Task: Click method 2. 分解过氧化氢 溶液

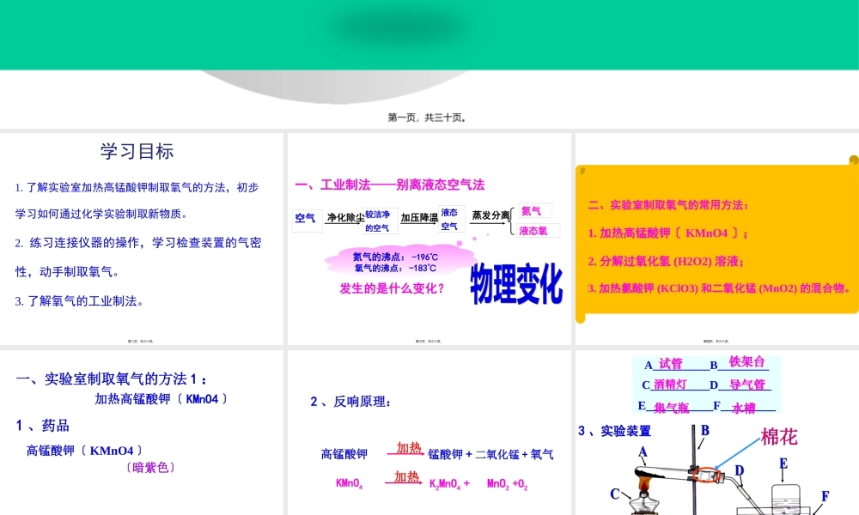Action: pos(666,261)
